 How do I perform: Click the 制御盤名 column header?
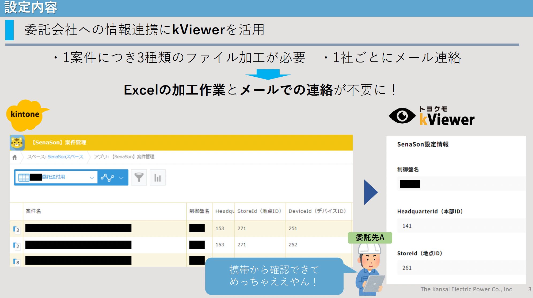point(199,211)
